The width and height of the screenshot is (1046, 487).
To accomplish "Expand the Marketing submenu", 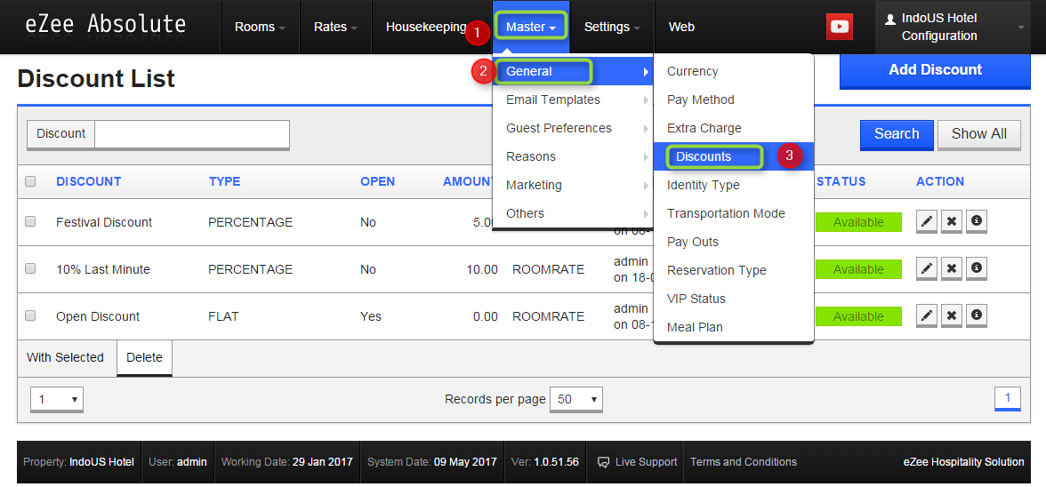I will [x=573, y=185].
